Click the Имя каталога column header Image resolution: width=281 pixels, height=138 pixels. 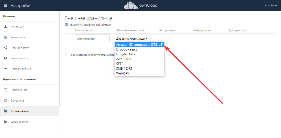click(x=84, y=30)
